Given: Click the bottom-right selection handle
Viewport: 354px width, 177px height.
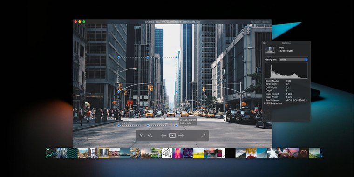Looking at the screenshot, I should coord(177,125).
